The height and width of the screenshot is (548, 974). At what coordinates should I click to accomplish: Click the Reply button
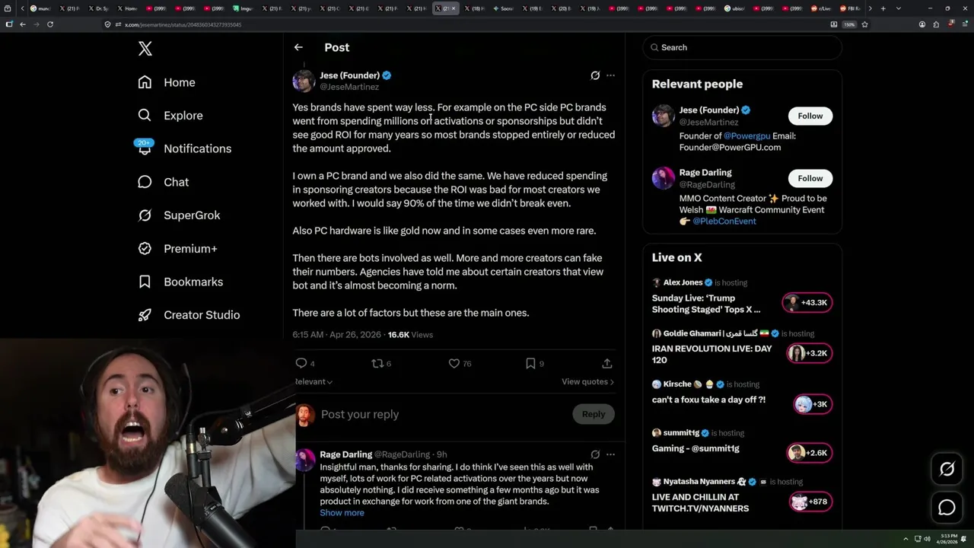pos(594,414)
